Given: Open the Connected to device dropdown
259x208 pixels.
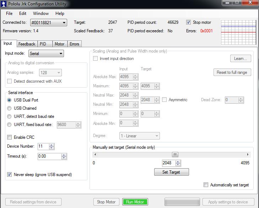Looking at the screenshot, I should (49, 23).
